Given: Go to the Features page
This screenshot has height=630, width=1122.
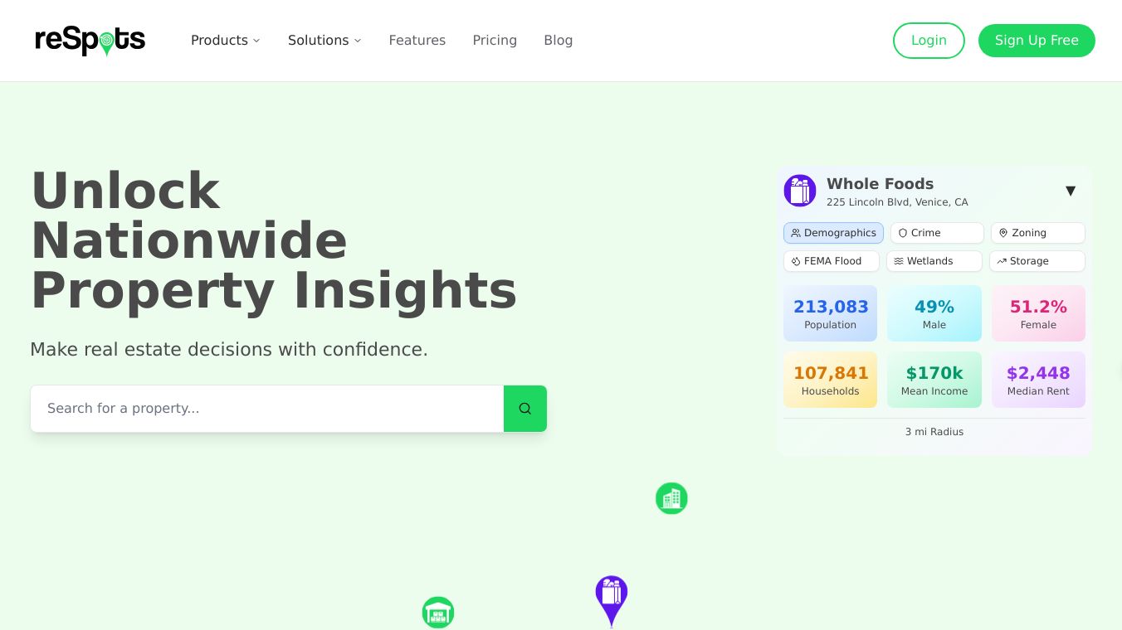Looking at the screenshot, I should pos(417,41).
